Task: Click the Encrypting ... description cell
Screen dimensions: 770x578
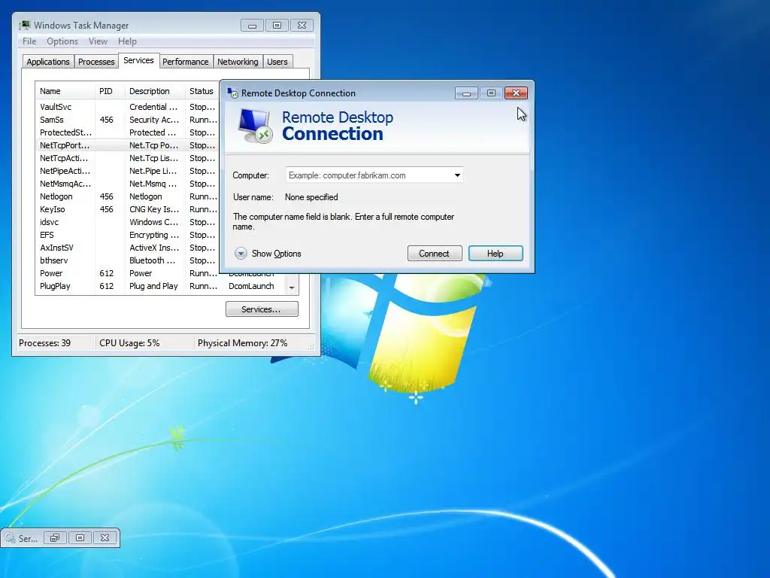Action: (153, 235)
